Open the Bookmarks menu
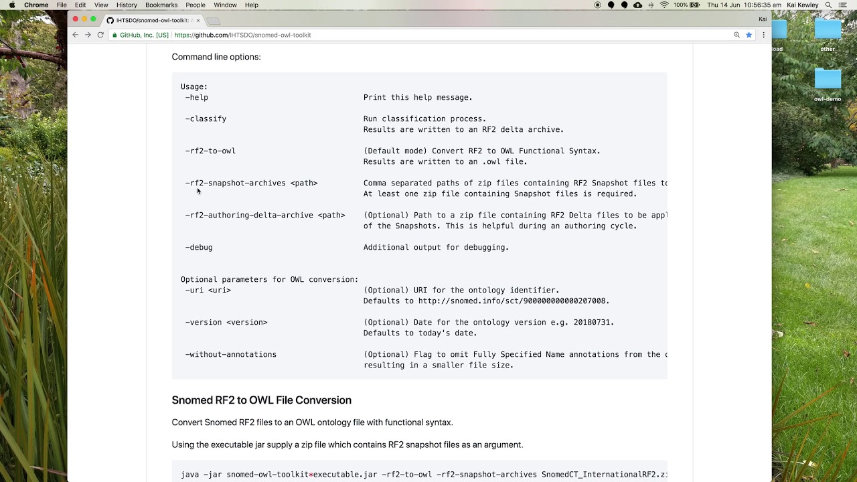Image resolution: width=857 pixels, height=482 pixels. pos(161,5)
